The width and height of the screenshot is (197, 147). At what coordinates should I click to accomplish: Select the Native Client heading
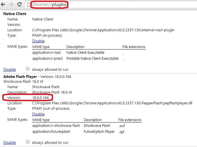coord(15,14)
